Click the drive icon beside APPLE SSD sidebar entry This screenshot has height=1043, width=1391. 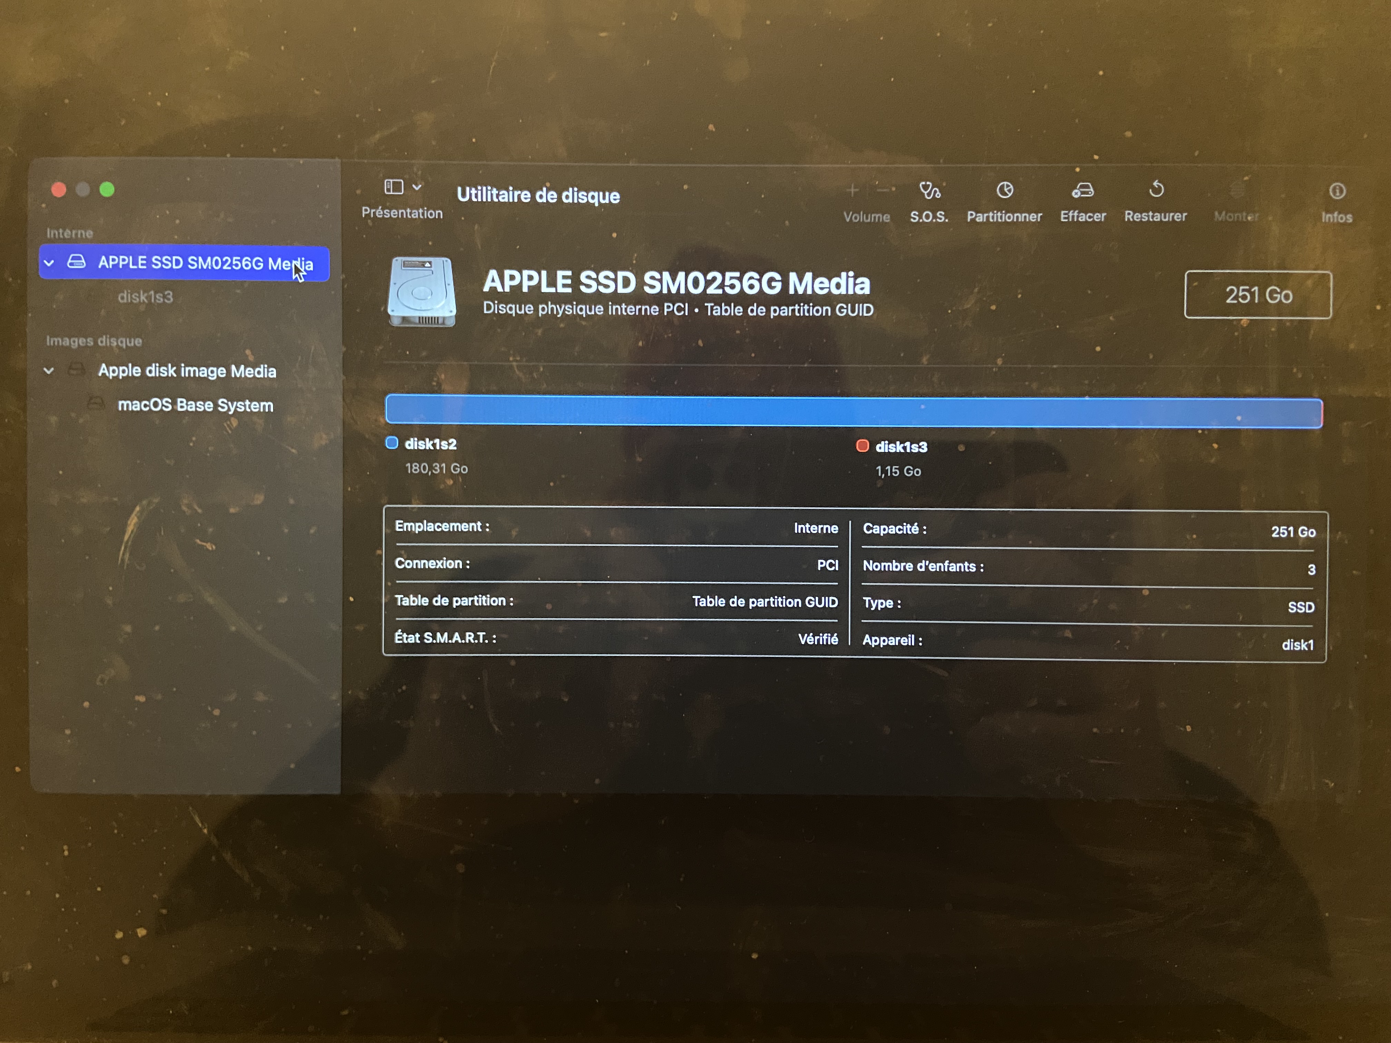pyautogui.click(x=76, y=261)
